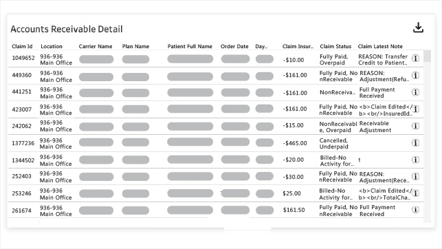This screenshot has height=249, width=442.
Task: Click the -$15.00 amount cell
Action: pos(293,125)
